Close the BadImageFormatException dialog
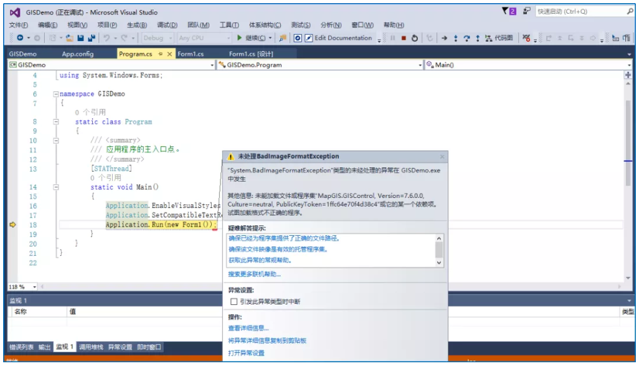 click(x=443, y=157)
